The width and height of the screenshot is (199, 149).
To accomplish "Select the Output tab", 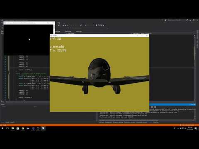I will [x=150, y=122].
